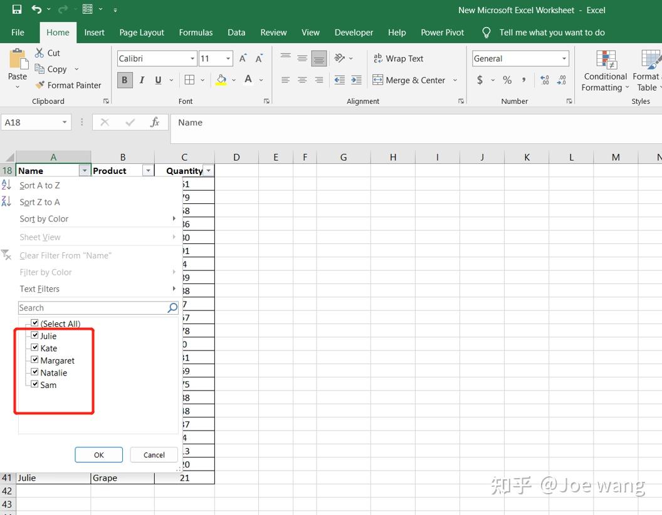Screen dimensions: 662x515
Task: Open the File tab
Action: pyautogui.click(x=18, y=33)
